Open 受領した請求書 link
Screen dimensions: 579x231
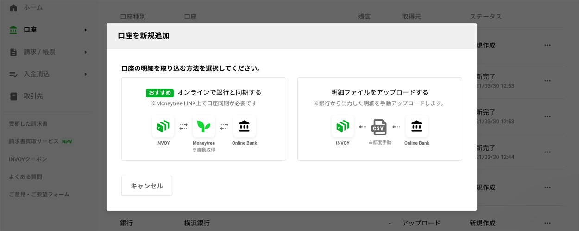[28, 124]
